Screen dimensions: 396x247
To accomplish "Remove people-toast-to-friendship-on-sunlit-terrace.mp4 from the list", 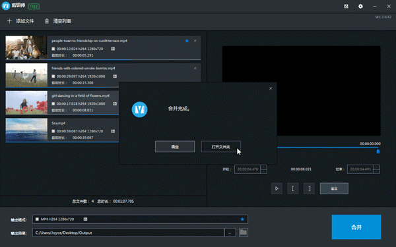I will click(195, 41).
